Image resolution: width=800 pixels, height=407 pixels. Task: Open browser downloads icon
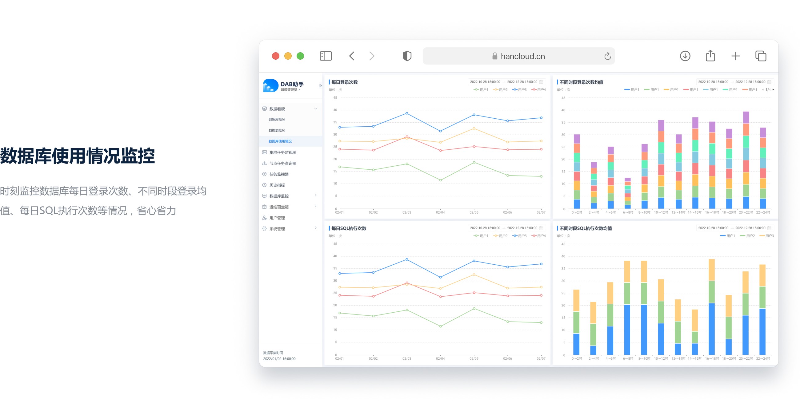point(685,56)
